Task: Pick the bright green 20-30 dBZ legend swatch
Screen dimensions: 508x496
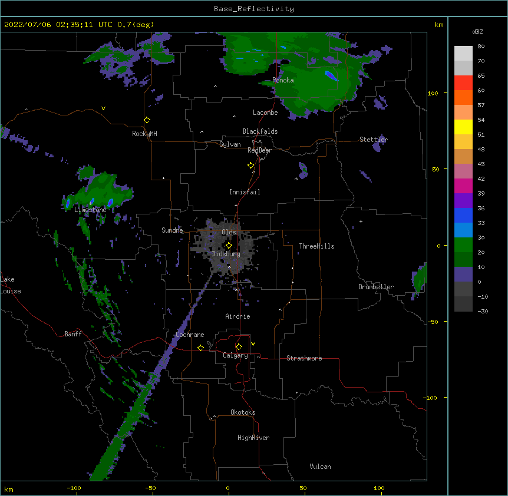Action: pos(463,245)
